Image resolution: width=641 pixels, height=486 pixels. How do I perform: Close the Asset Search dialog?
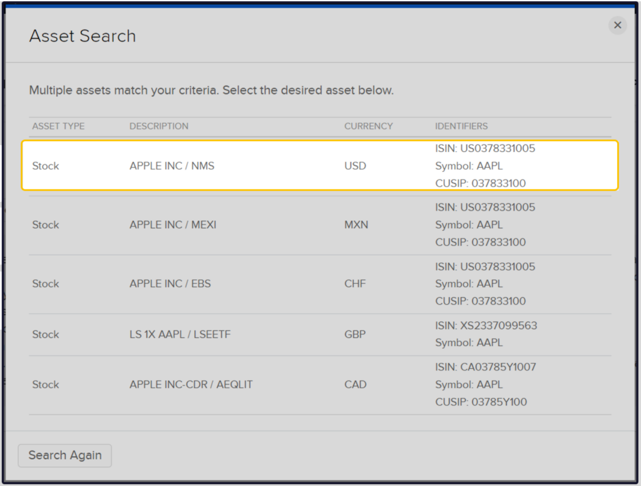click(617, 25)
